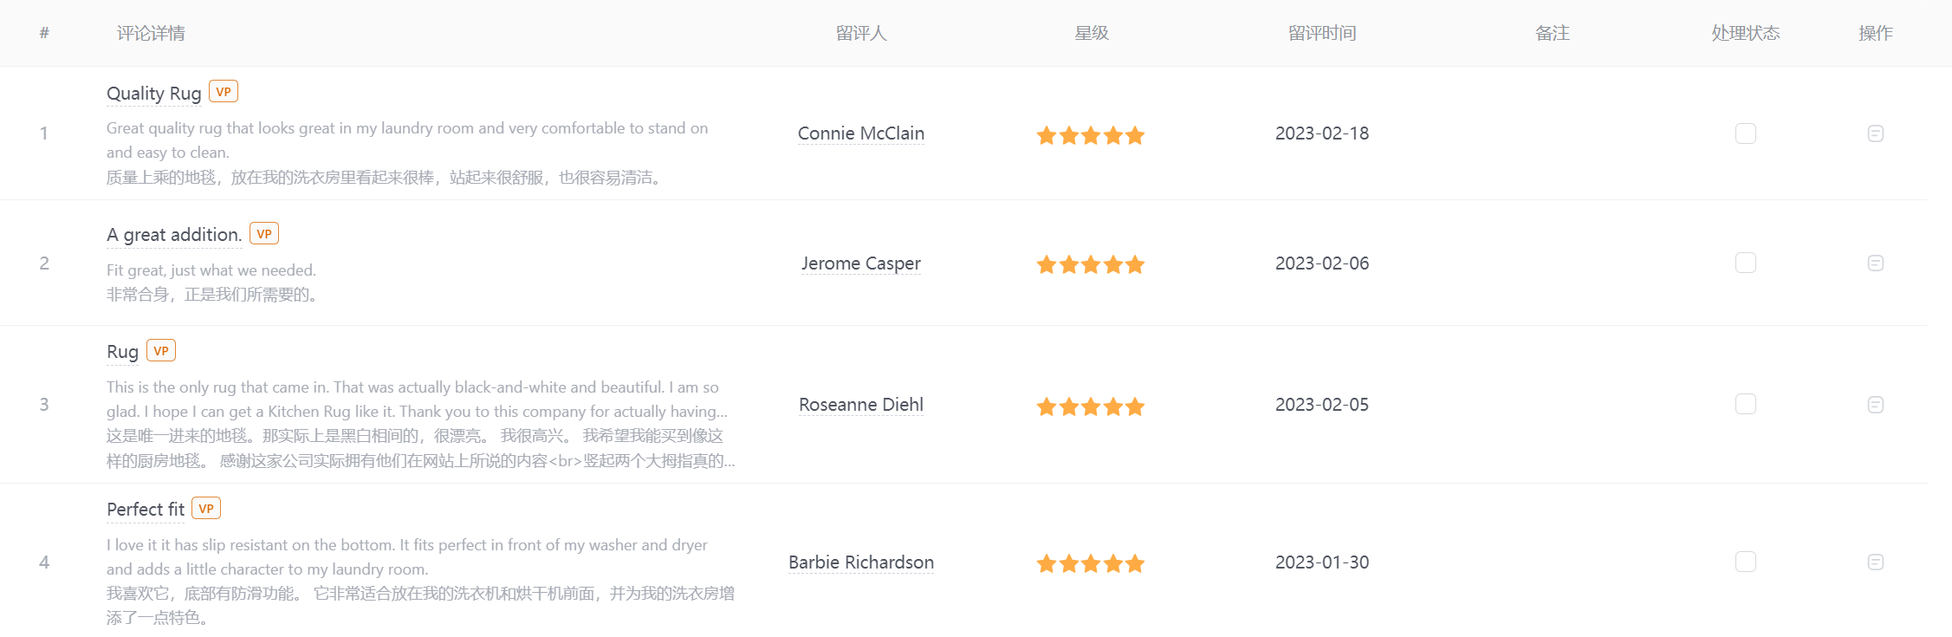This screenshot has height=637, width=1952.
Task: Click VP badge next to Perfect fit
Action: 206,509
